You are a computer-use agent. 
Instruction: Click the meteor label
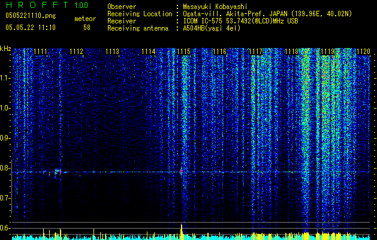click(x=85, y=19)
